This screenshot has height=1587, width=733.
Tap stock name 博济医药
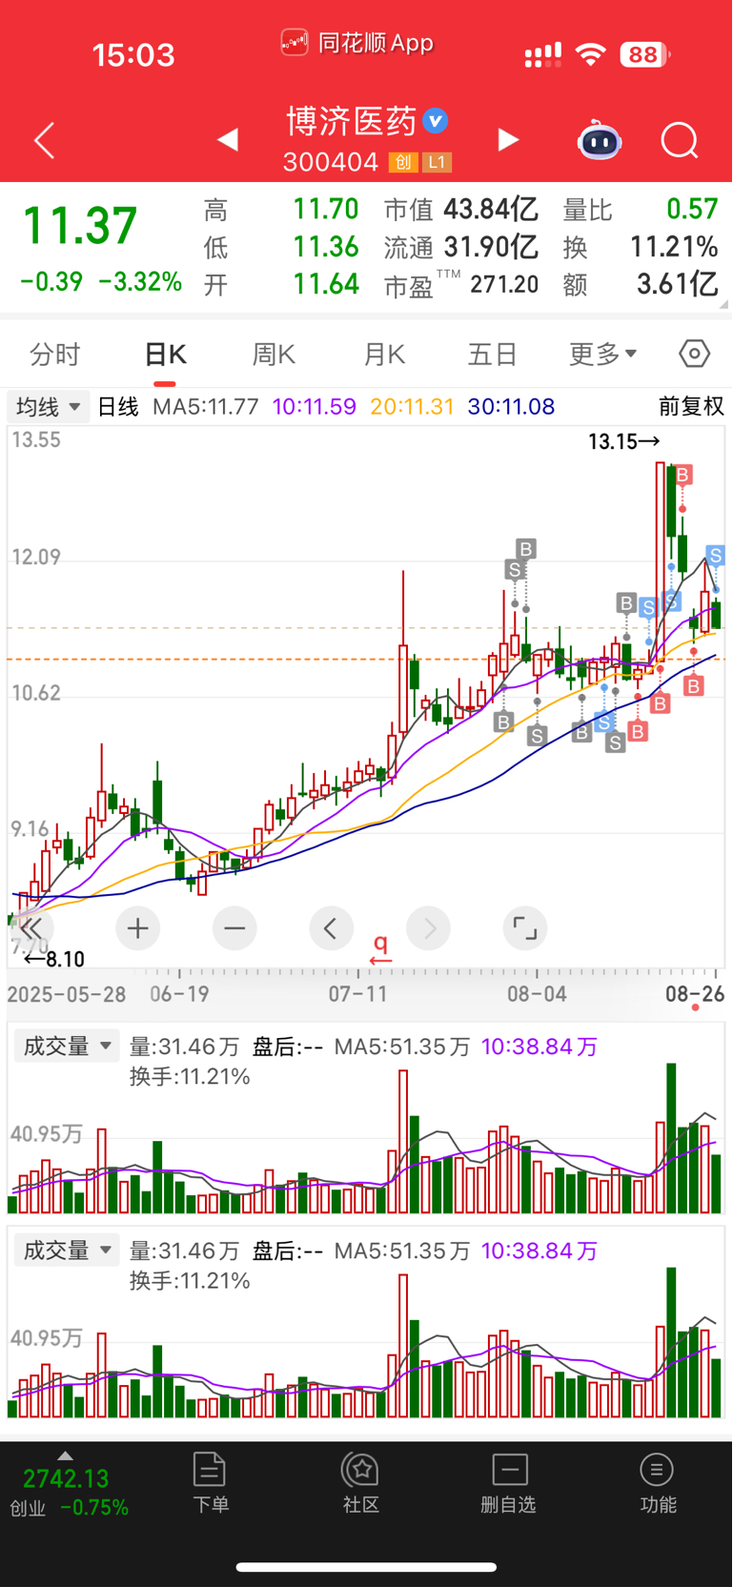coord(352,121)
